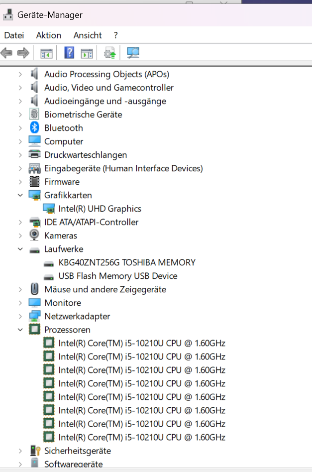Click the speaker icon of Audioeingänge und -ausgänge
This screenshot has width=312, height=472.
coord(34,101)
